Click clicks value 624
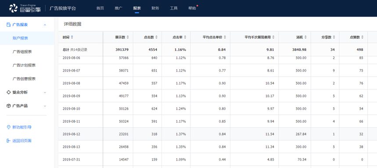This screenshot has width=377, height=168. click(154, 109)
